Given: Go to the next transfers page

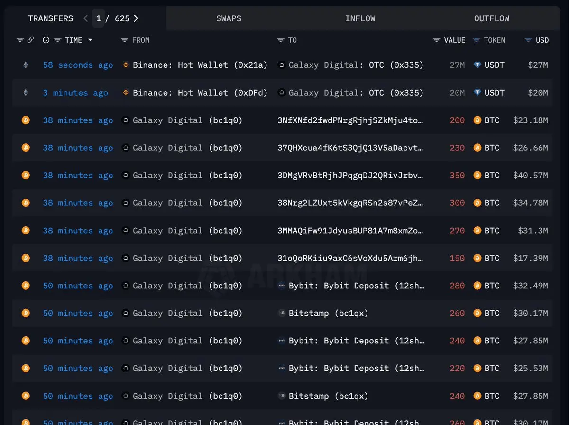Looking at the screenshot, I should [x=136, y=18].
